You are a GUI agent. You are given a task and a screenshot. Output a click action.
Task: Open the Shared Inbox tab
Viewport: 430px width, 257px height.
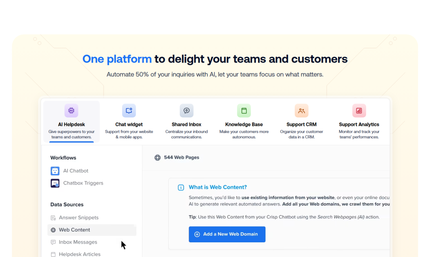coord(186,121)
